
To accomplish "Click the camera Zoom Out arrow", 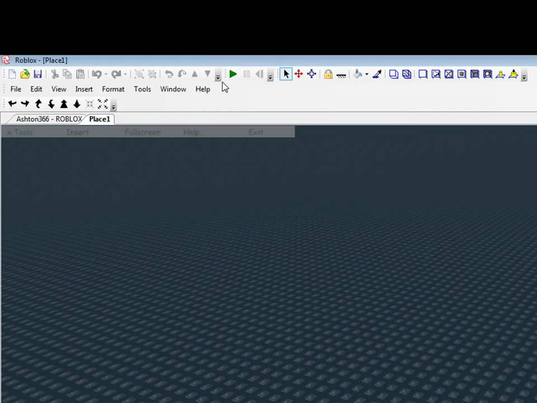I will [x=77, y=104].
